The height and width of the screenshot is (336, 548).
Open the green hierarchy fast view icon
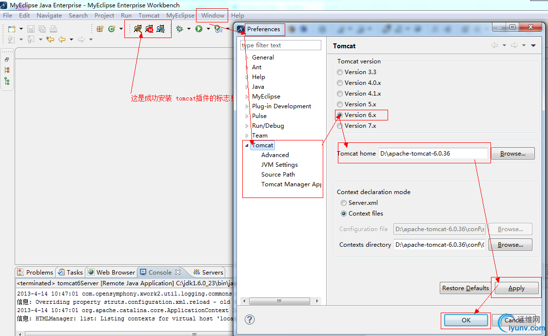[x=7, y=81]
